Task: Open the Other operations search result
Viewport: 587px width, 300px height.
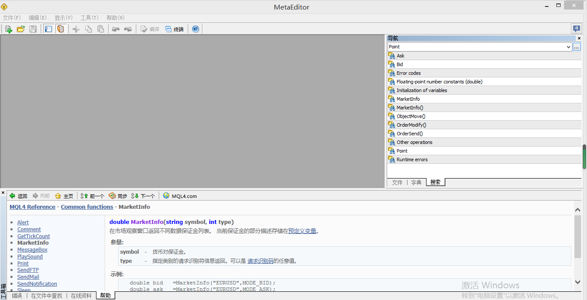Action: (x=484, y=142)
